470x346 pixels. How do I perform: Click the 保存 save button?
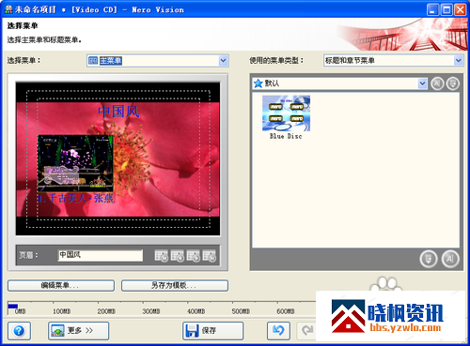(x=212, y=331)
